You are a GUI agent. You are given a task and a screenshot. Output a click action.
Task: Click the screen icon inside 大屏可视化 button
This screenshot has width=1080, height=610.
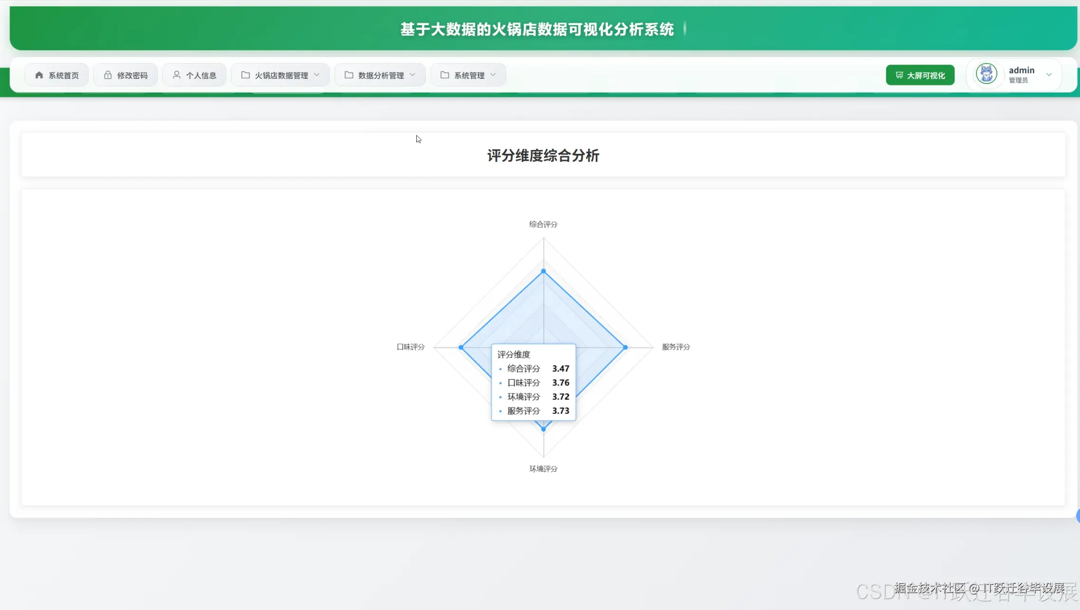[900, 75]
